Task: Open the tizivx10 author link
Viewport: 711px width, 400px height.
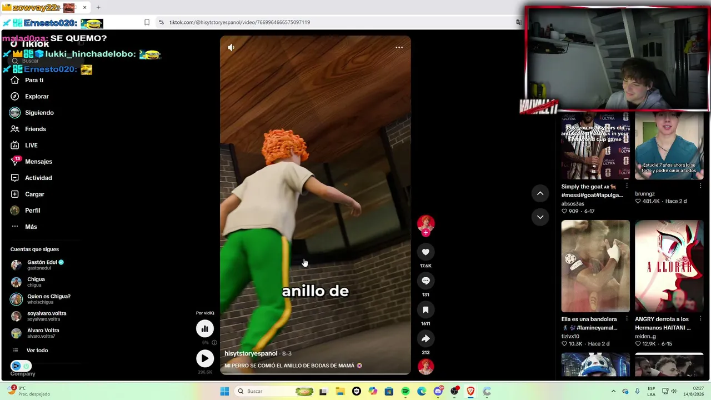Action: 570,336
